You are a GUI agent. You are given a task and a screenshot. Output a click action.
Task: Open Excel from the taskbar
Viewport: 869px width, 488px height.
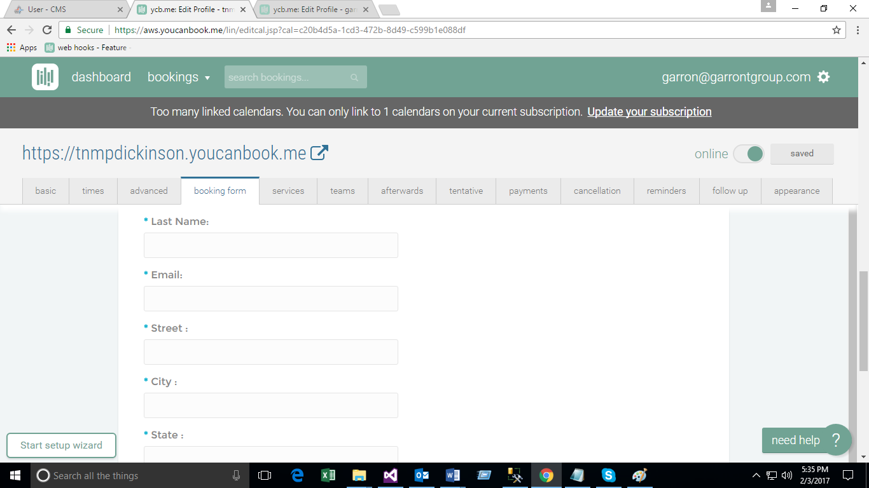328,475
